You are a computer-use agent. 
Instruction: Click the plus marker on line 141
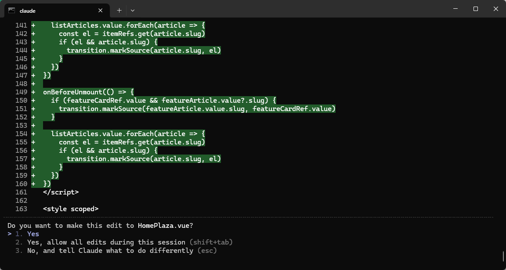click(33, 25)
